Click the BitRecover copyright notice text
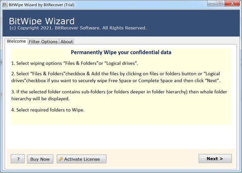242x173 pixels. tap(78, 28)
